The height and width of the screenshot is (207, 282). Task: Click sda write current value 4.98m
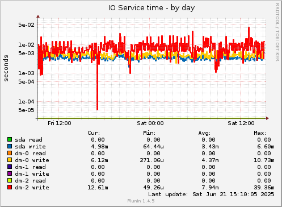click(x=99, y=147)
